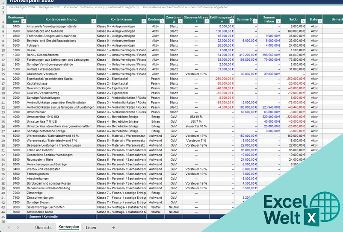Go to next sheet tab arrow
Screen dimensions: 343x232
[18, 227]
